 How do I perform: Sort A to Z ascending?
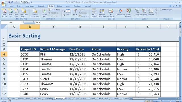coord(63,11)
